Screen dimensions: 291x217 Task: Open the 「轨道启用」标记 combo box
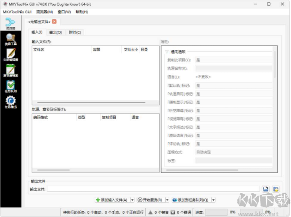234,94
